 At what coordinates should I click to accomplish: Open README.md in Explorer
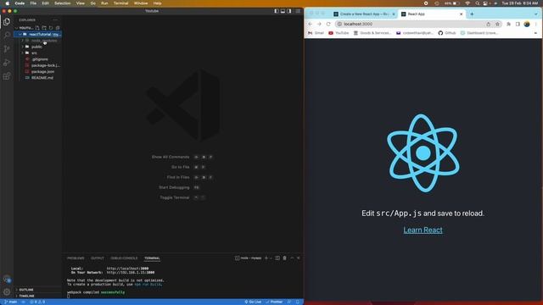38,78
